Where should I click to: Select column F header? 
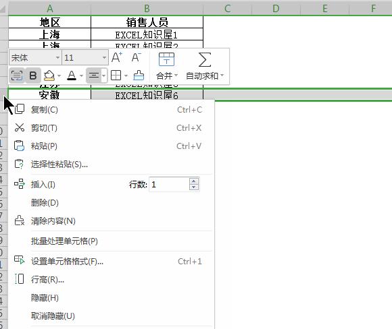371,9
